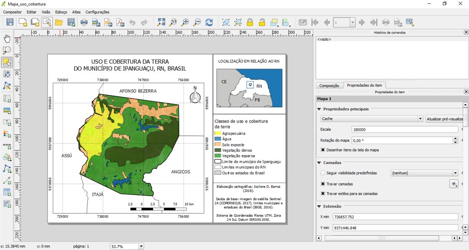
Task: Click the Save project icon
Action: click(x=10, y=22)
